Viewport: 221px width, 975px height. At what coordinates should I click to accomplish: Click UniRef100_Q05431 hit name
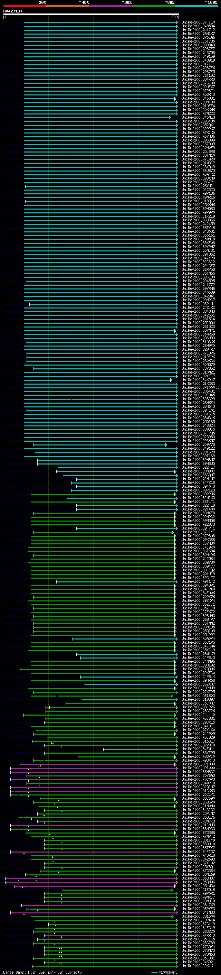point(198,392)
